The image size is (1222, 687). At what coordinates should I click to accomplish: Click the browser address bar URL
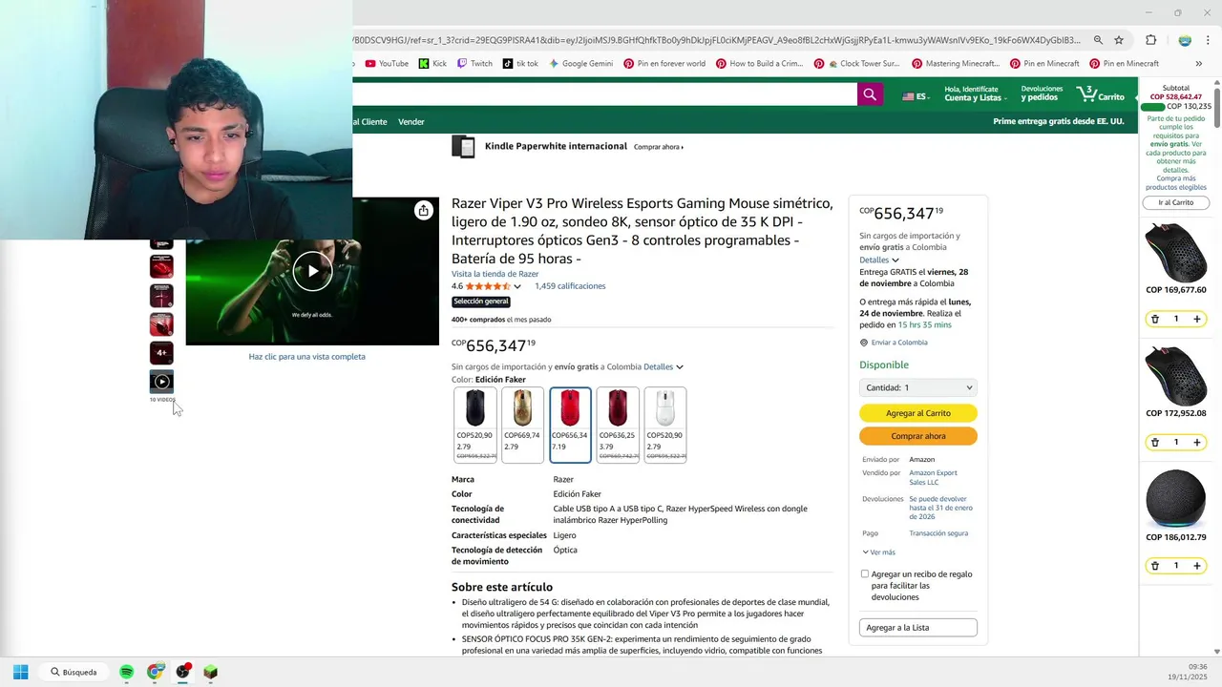pos(718,40)
